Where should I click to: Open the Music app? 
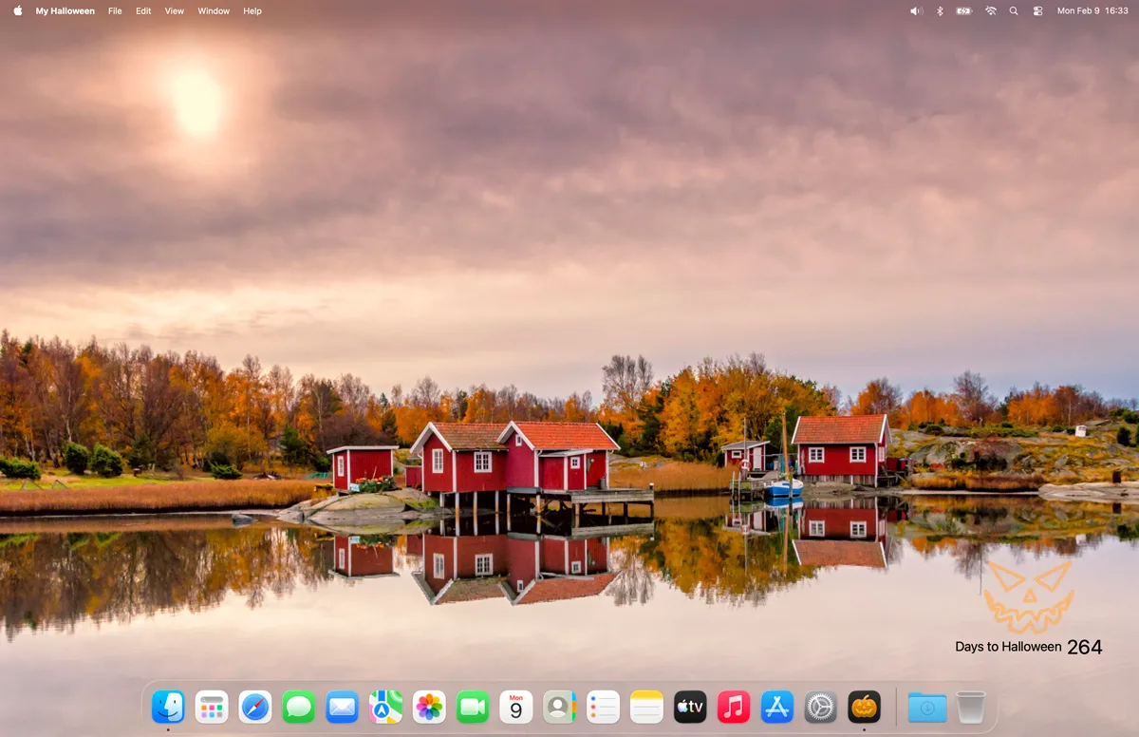734,707
